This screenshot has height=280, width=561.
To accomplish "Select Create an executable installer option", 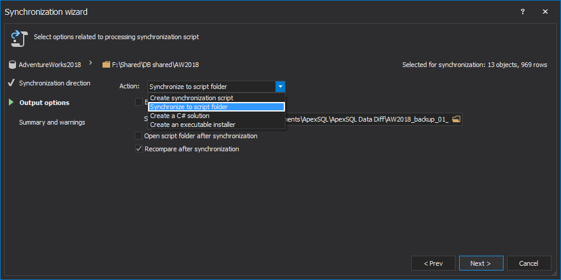I will [x=193, y=125].
